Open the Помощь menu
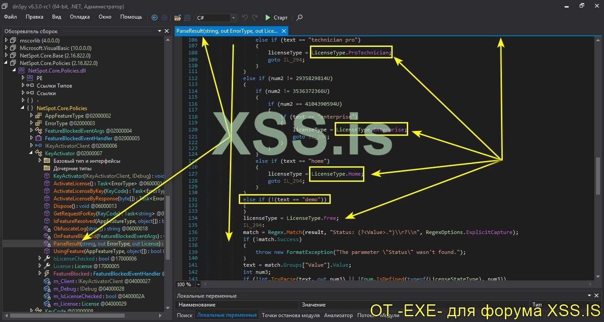Screen dimensions: 604x322 tap(131, 17)
